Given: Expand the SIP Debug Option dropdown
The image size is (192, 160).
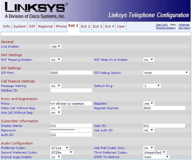Looking at the screenshot, I should tap(166, 73).
